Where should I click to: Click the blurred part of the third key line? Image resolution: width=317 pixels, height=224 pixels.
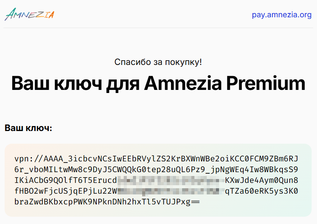click(170, 181)
